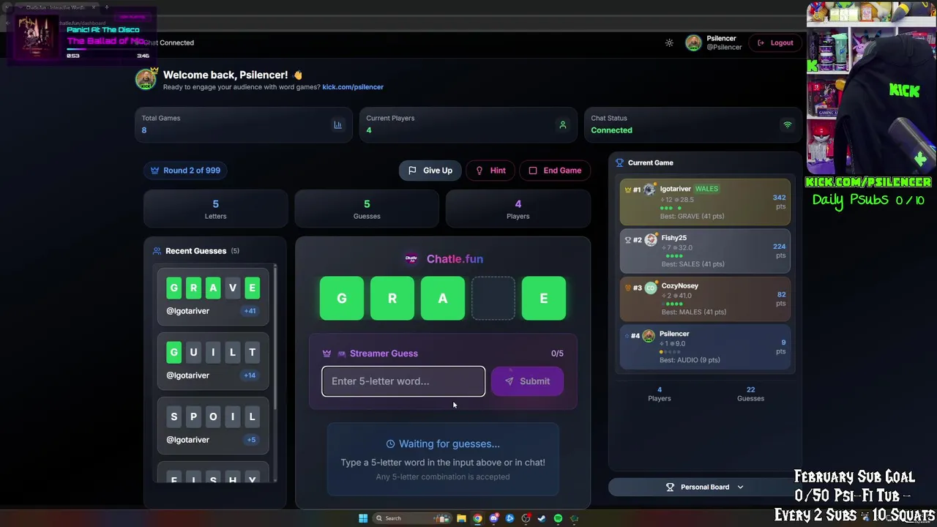Click the Chat Status wifi icon

tap(788, 124)
